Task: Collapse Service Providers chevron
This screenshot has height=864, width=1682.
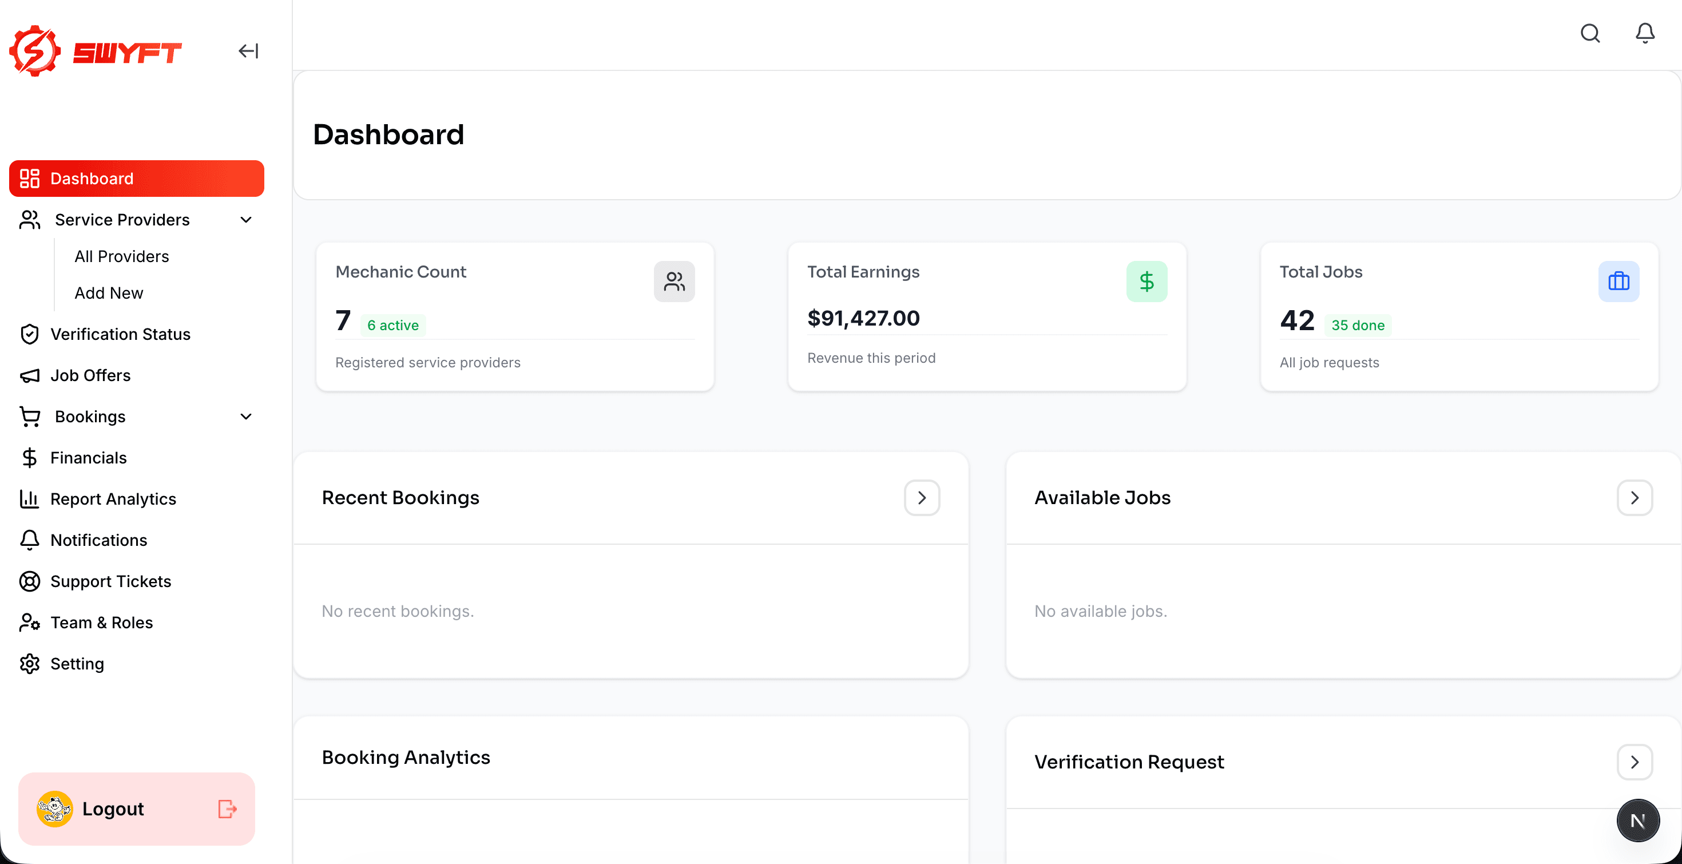Action: (246, 219)
